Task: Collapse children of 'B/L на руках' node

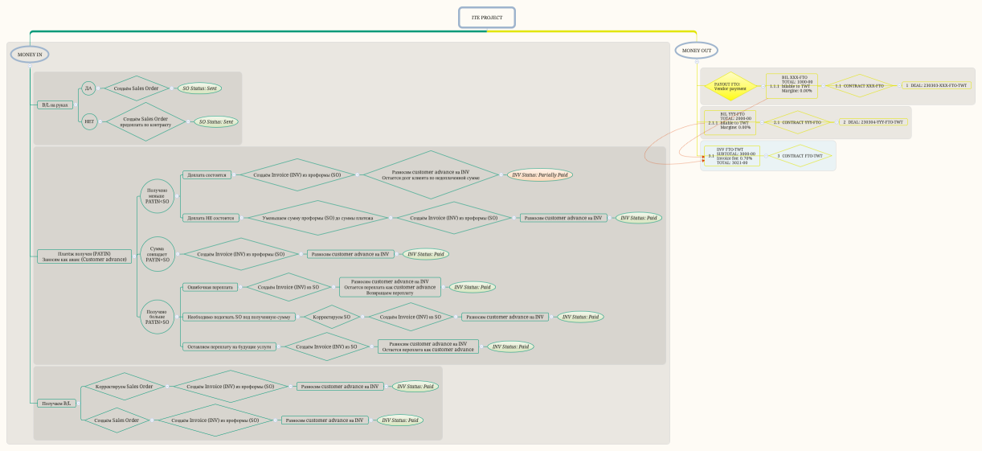Action: (75, 105)
